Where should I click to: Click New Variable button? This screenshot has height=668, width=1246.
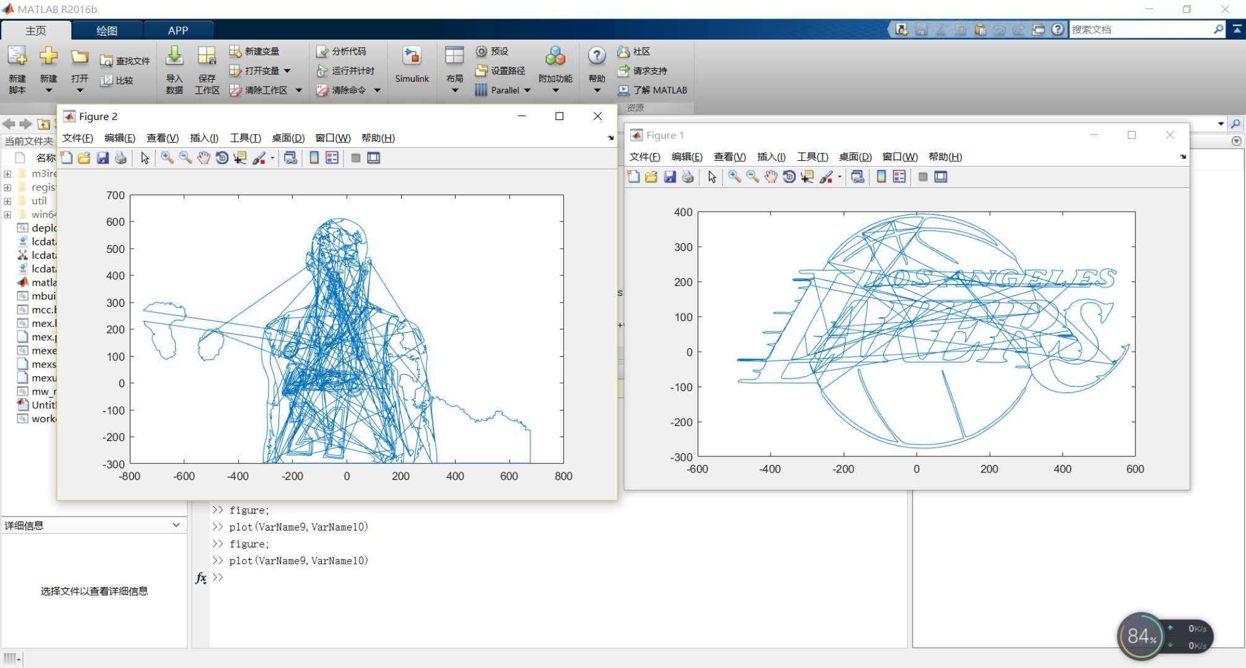[x=254, y=51]
